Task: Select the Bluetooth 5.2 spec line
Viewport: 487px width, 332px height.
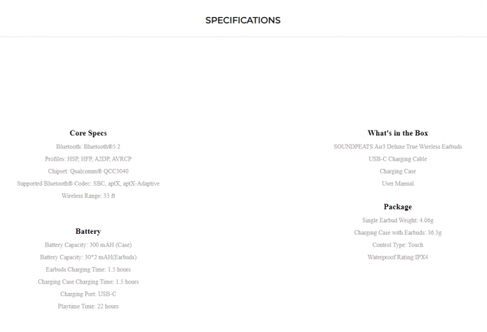Action: pos(88,147)
